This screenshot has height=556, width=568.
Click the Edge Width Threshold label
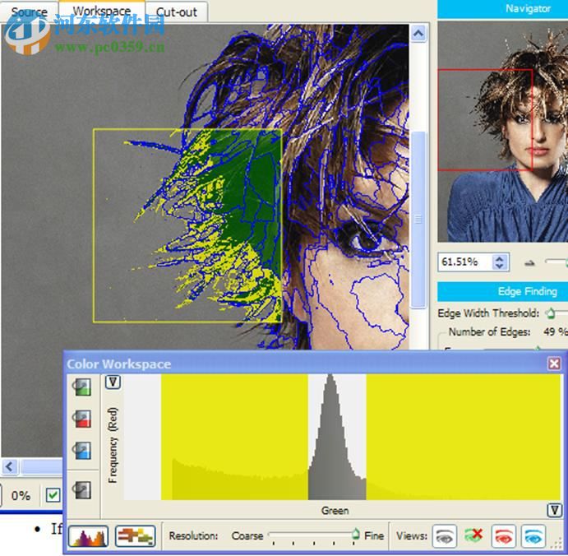click(488, 313)
